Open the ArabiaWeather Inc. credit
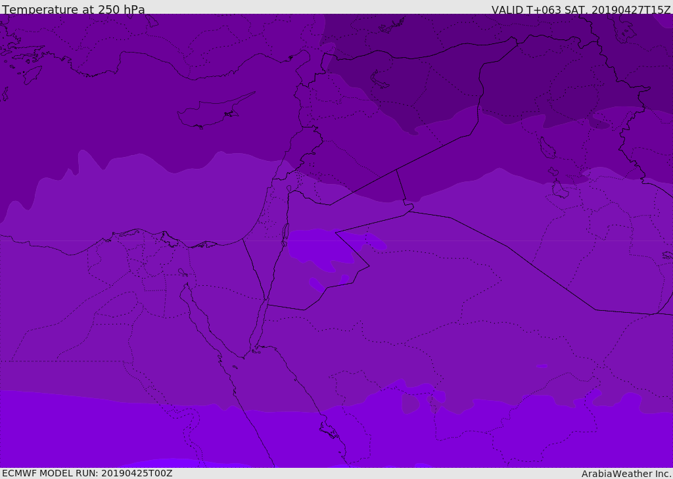Viewport: 673px width, 479px height. (626, 474)
